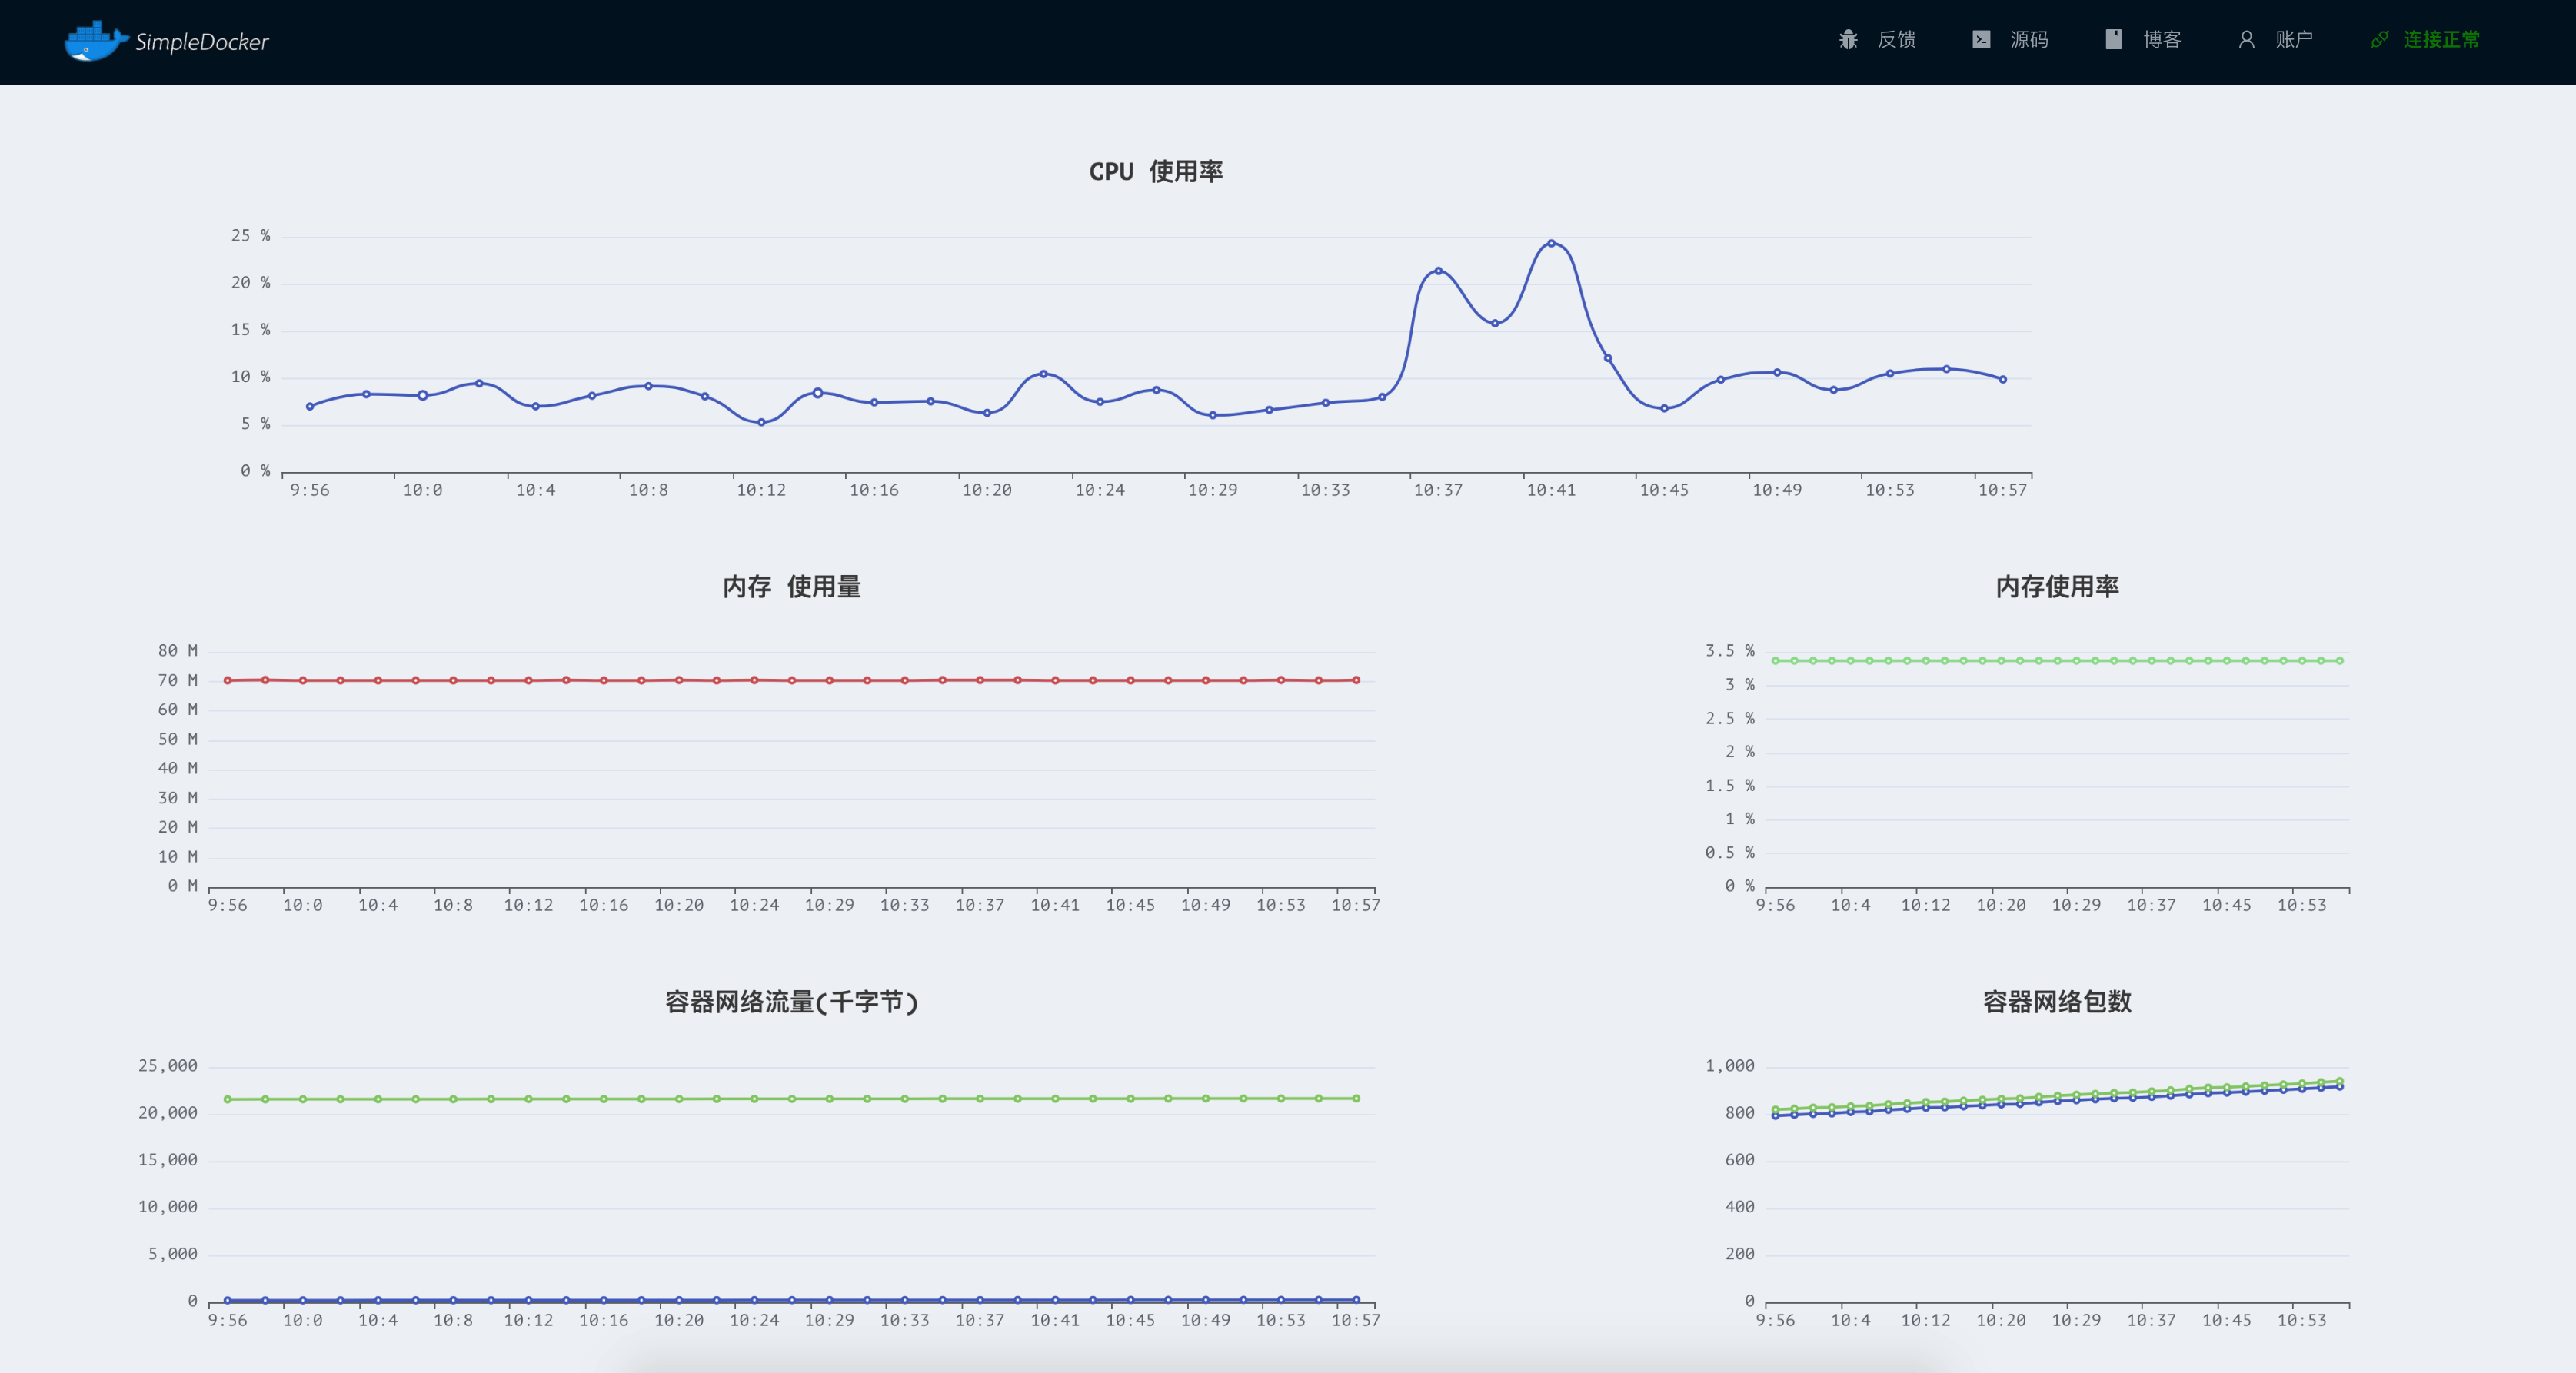Click the last green point on 容器网络包数 chart
Viewport: 2576px width, 1373px height.
click(2339, 1081)
